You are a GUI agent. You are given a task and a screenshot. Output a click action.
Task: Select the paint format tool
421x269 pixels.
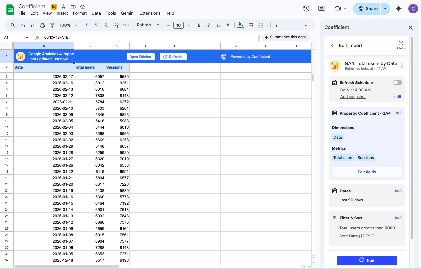[x=52, y=25]
